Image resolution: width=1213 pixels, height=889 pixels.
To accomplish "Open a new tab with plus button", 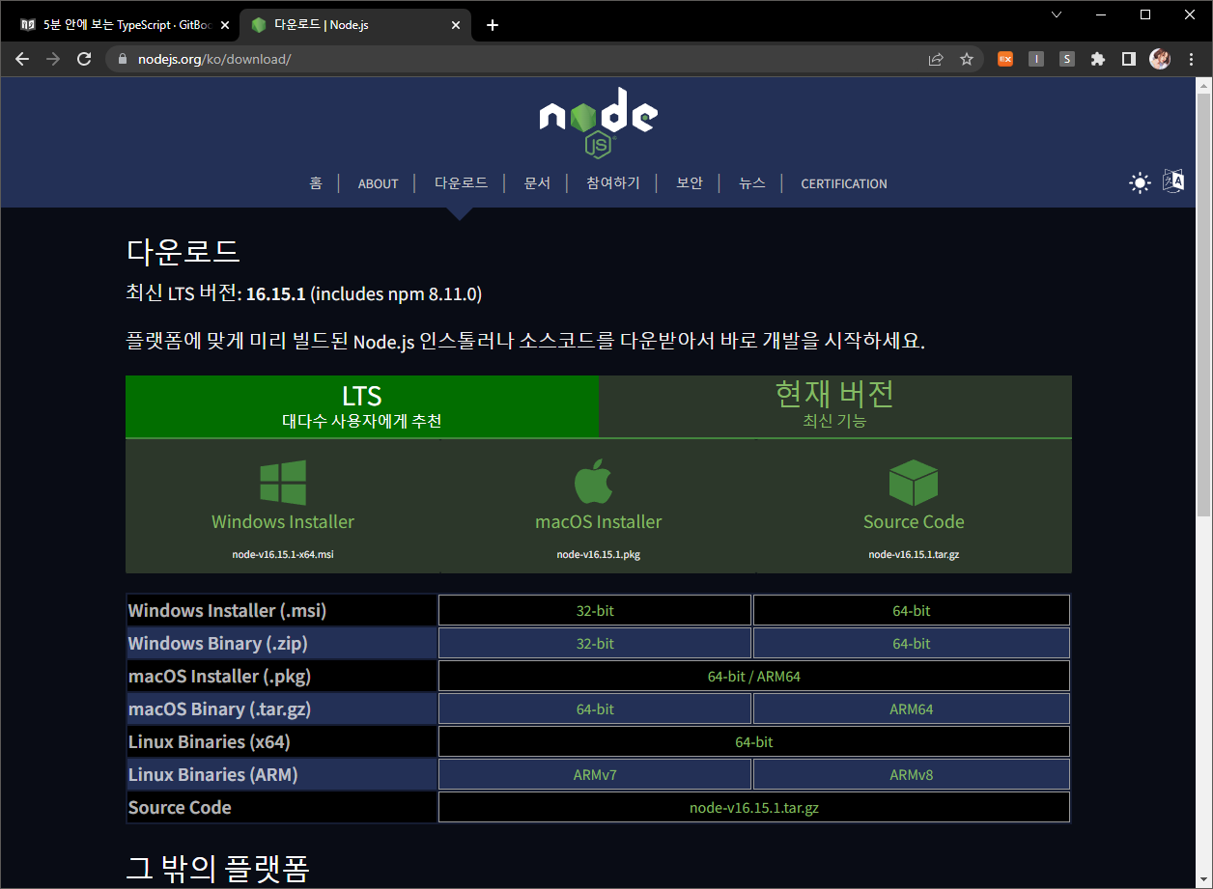I will click(493, 25).
